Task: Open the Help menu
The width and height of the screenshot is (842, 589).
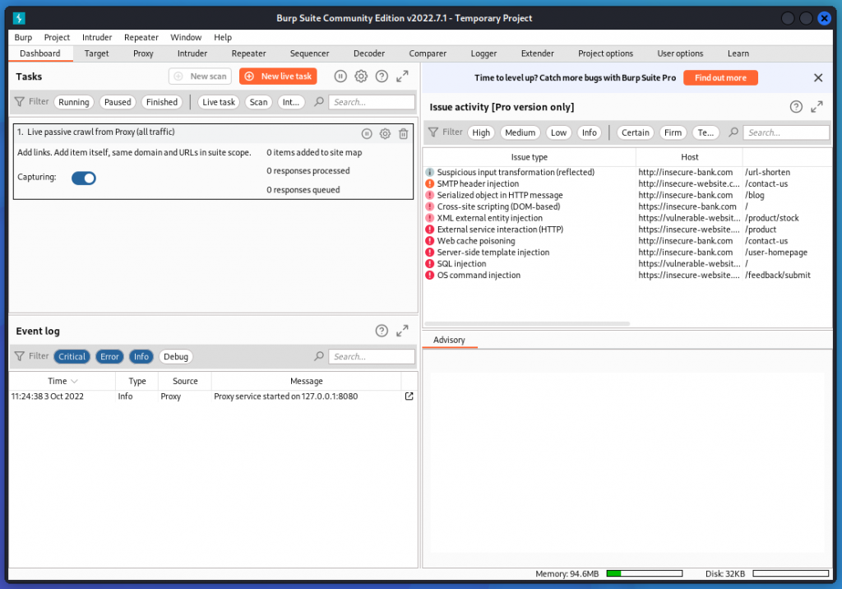Action: (x=223, y=38)
